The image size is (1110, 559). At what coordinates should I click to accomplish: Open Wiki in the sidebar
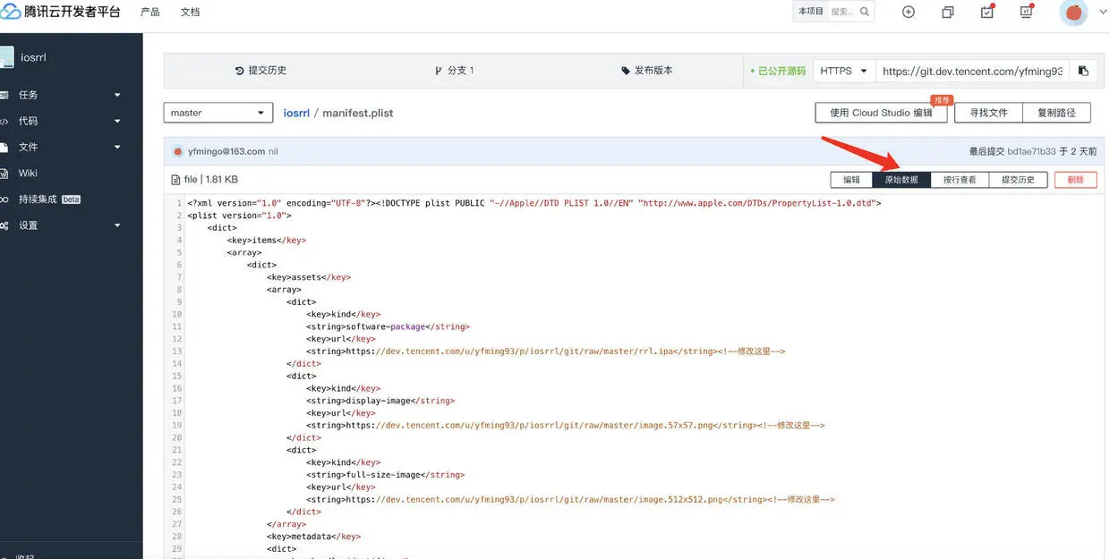click(x=28, y=173)
